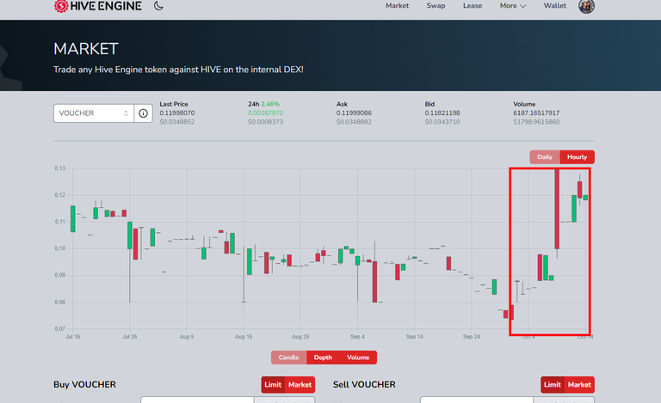Viewport: 661px width, 403px height.
Task: Switch chart to Daily interval
Action: pyautogui.click(x=545, y=157)
